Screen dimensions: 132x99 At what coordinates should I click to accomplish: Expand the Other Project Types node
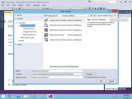pos(19,37)
